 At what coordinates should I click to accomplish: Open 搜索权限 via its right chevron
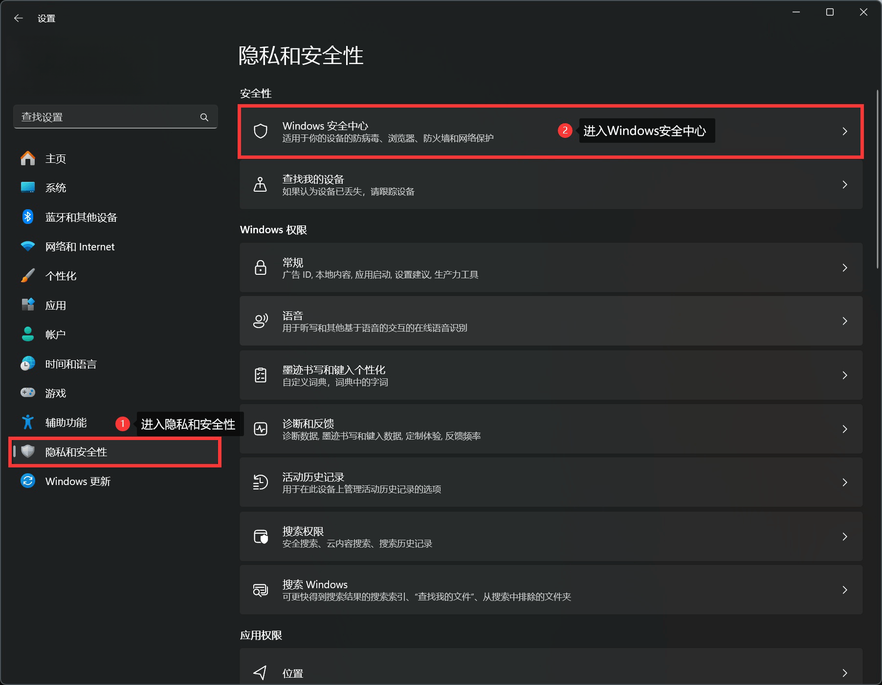[844, 537]
